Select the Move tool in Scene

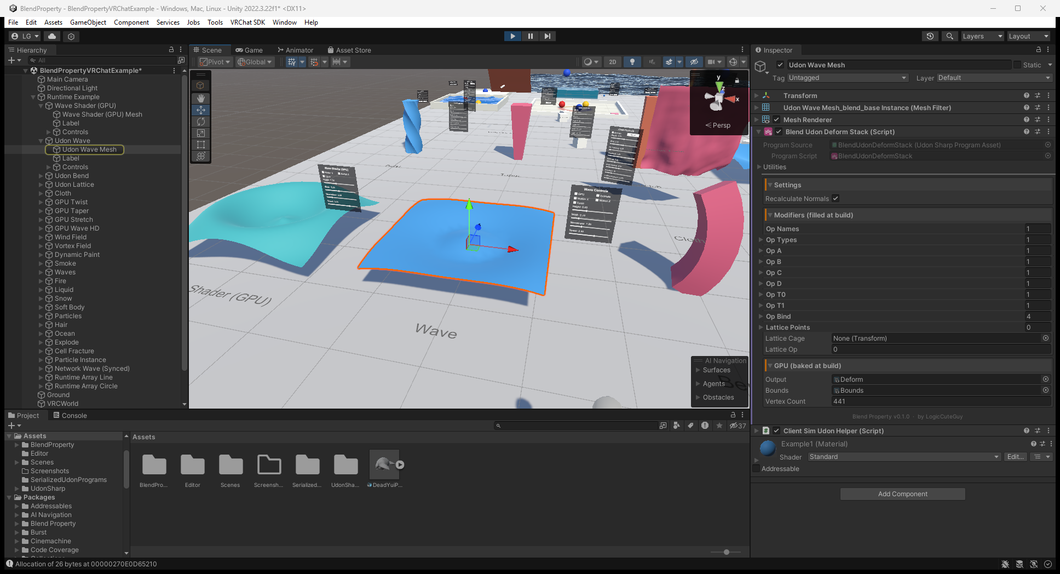coord(201,110)
